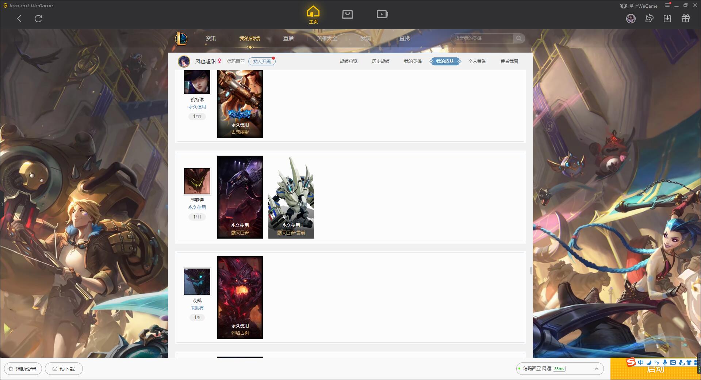Click the 预下载 pre-download button
701x380 pixels.
coord(64,369)
